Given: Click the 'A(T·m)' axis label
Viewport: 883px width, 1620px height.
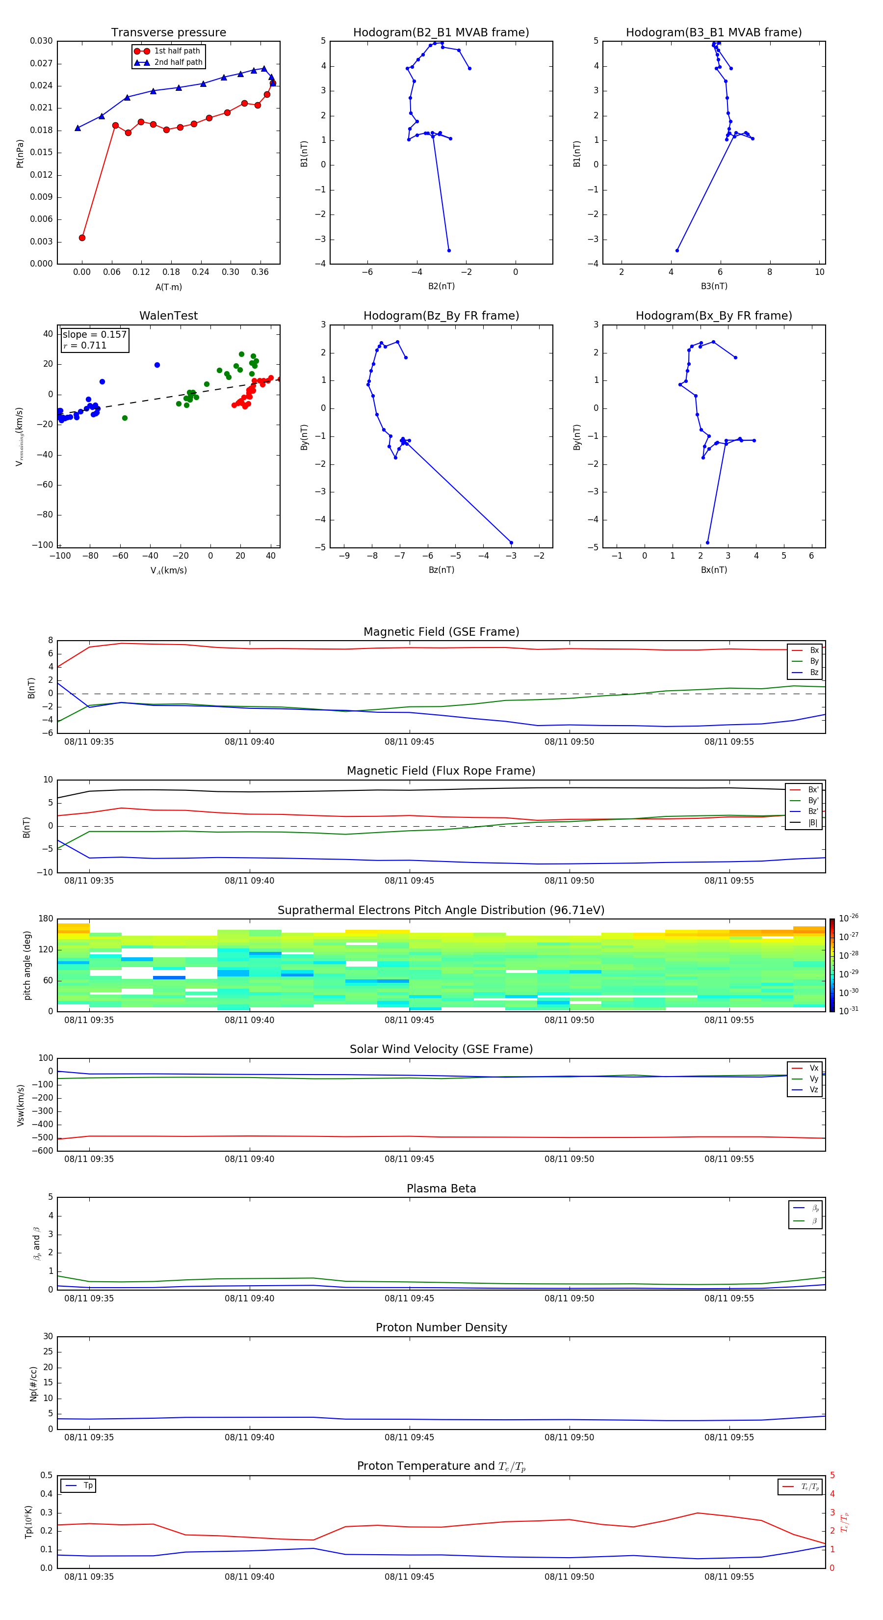Looking at the screenshot, I should click(168, 287).
